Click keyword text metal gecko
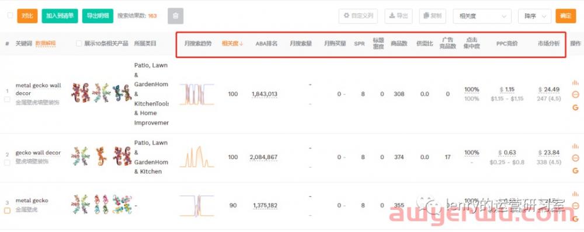The height and width of the screenshot is (232, 584). tap(32, 201)
